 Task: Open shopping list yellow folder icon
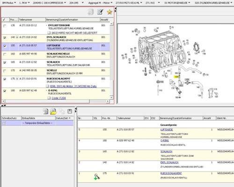pos(53,112)
